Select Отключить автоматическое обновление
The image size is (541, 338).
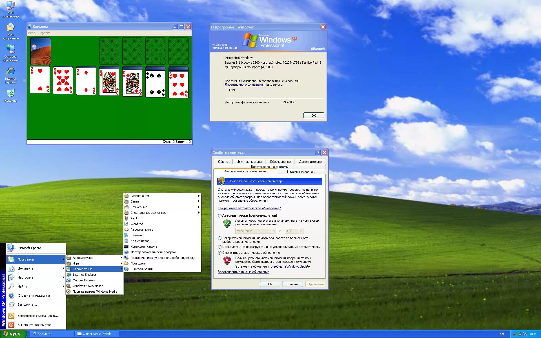tap(219, 253)
